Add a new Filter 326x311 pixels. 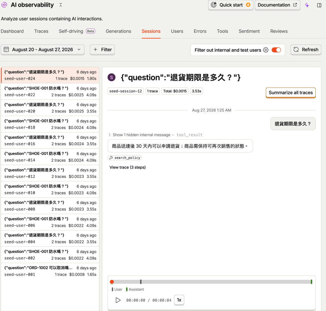pos(102,50)
